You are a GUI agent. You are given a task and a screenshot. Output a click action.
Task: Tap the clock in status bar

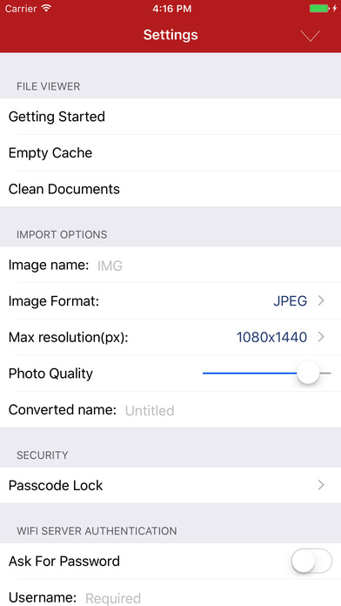(x=171, y=9)
